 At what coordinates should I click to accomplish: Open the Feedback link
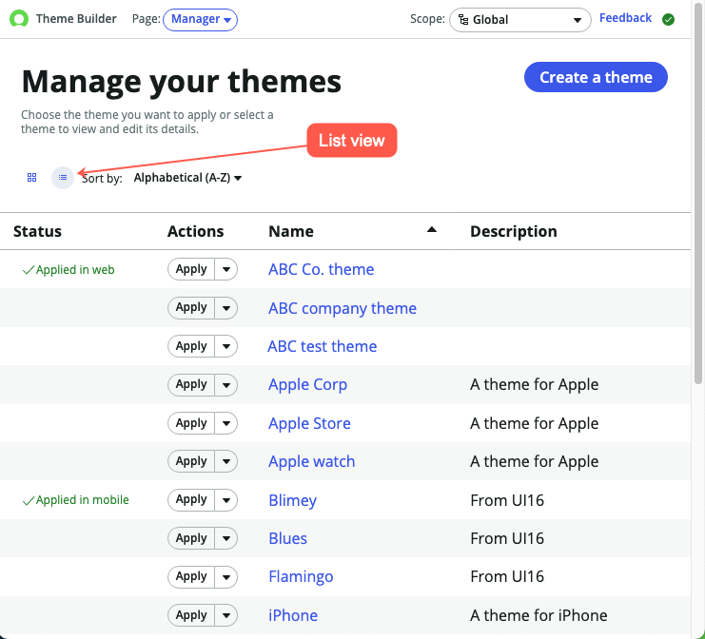pyautogui.click(x=625, y=18)
